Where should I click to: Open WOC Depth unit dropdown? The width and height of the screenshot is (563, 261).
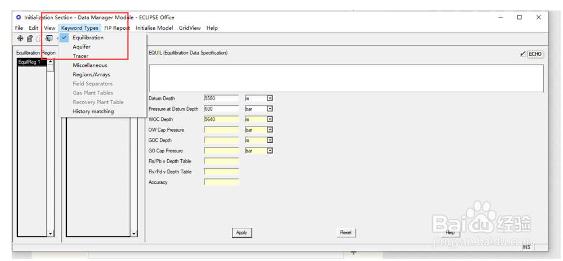click(270, 119)
